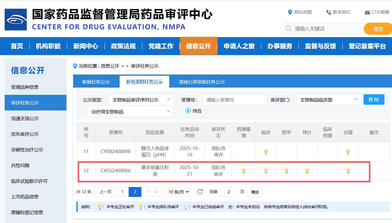The image size is (392, 223).
Task: Open the 机构职能 nav item
Action: tap(48, 46)
